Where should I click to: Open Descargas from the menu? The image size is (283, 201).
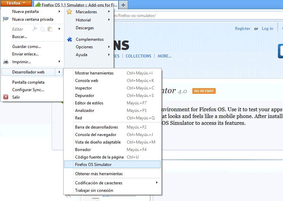tap(85, 28)
